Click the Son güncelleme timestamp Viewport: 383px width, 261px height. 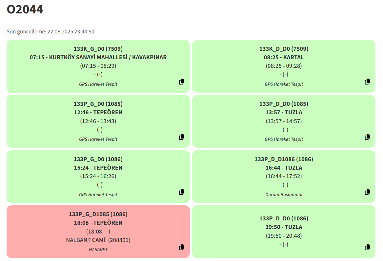(x=50, y=32)
